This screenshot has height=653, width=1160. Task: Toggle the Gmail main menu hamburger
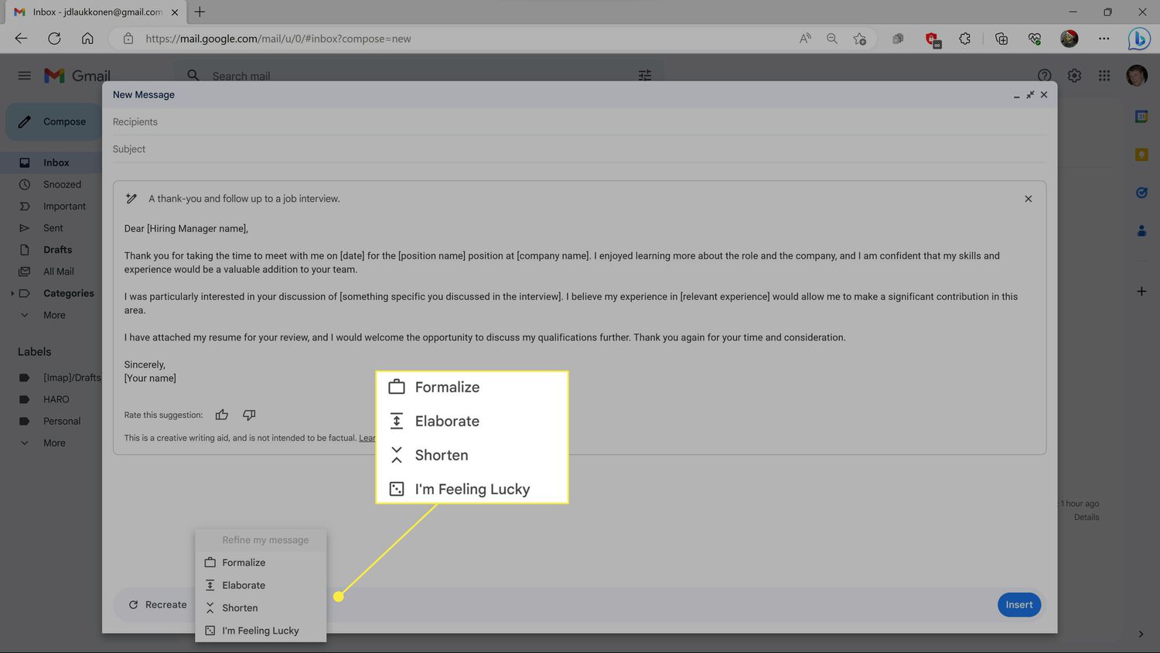click(x=25, y=76)
